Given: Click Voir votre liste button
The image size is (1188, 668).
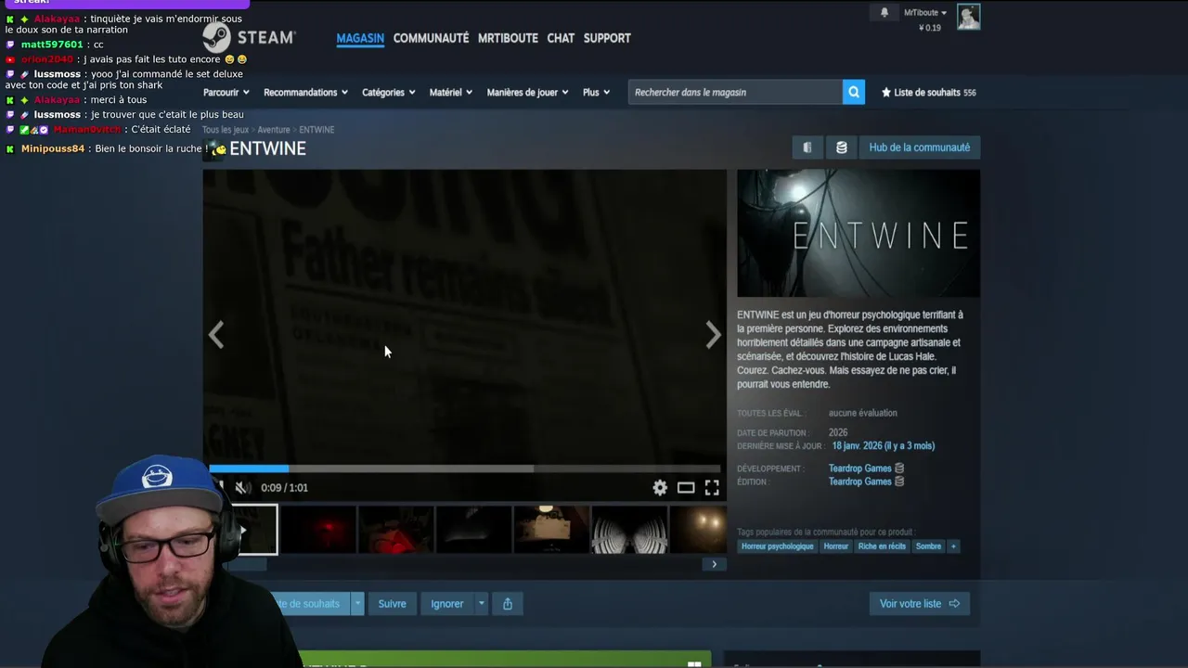Looking at the screenshot, I should click(x=919, y=604).
